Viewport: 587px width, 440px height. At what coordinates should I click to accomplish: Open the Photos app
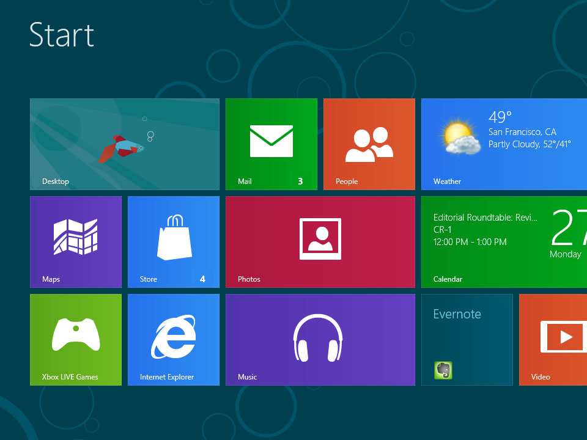(320, 241)
